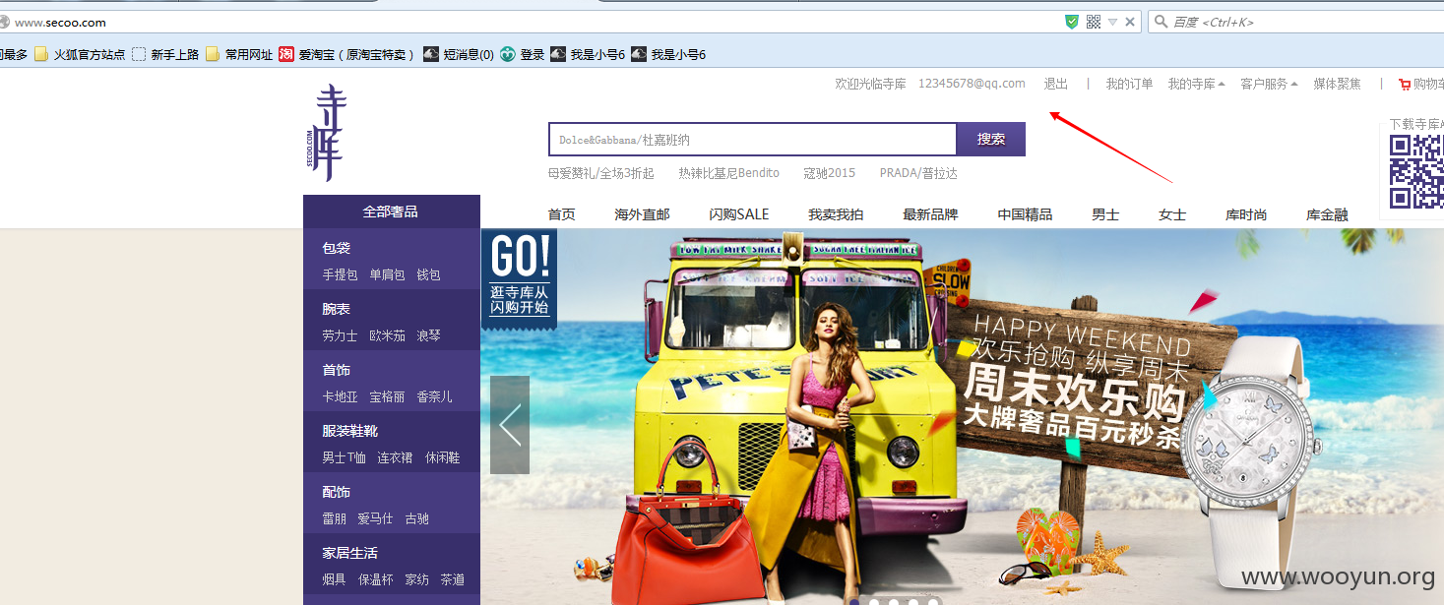
Task: Open the 首饰 category
Action: 336,370
